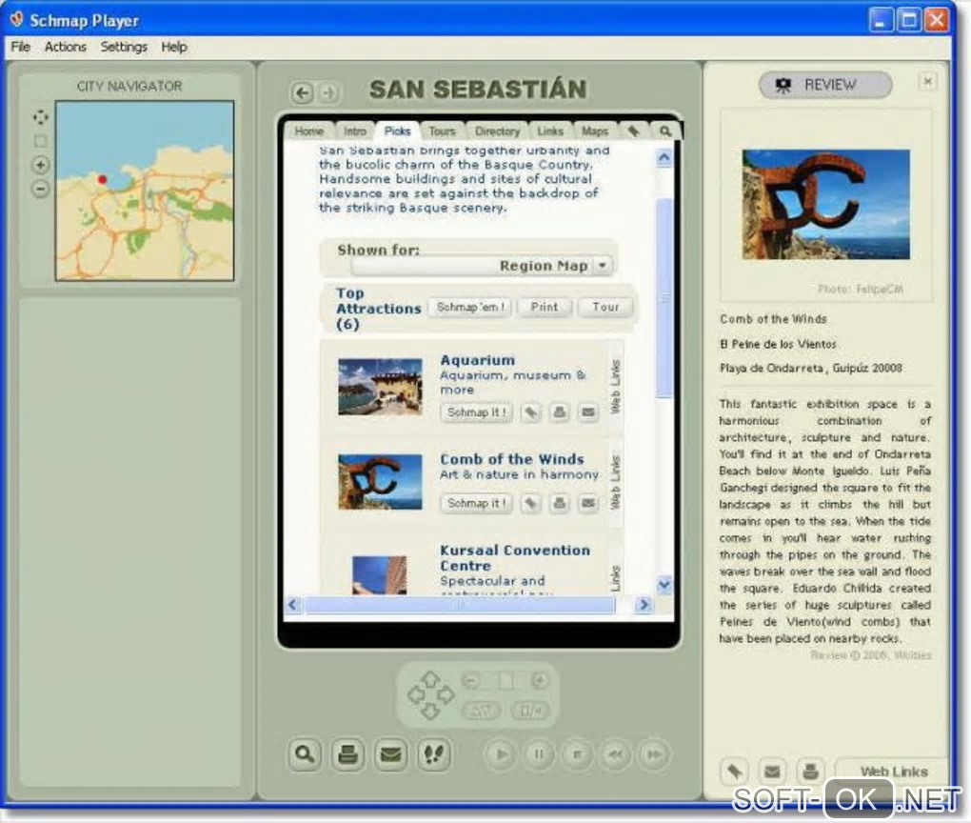
Task: Click the rewind tour button
Action: point(616,754)
